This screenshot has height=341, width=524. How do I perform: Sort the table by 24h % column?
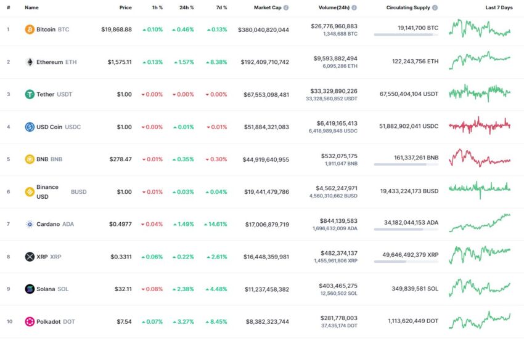[186, 7]
